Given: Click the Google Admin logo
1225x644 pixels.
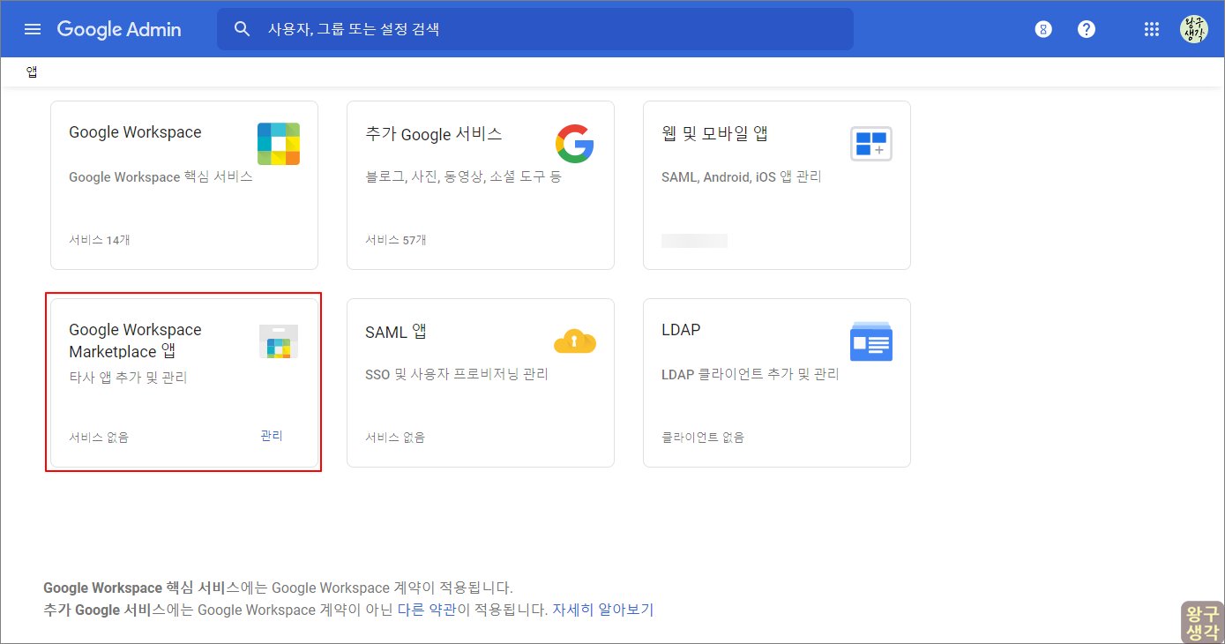Looking at the screenshot, I should pyautogui.click(x=119, y=29).
